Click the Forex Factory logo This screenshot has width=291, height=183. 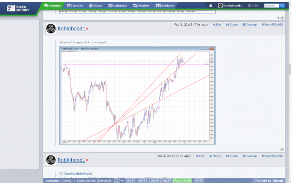point(18,8)
